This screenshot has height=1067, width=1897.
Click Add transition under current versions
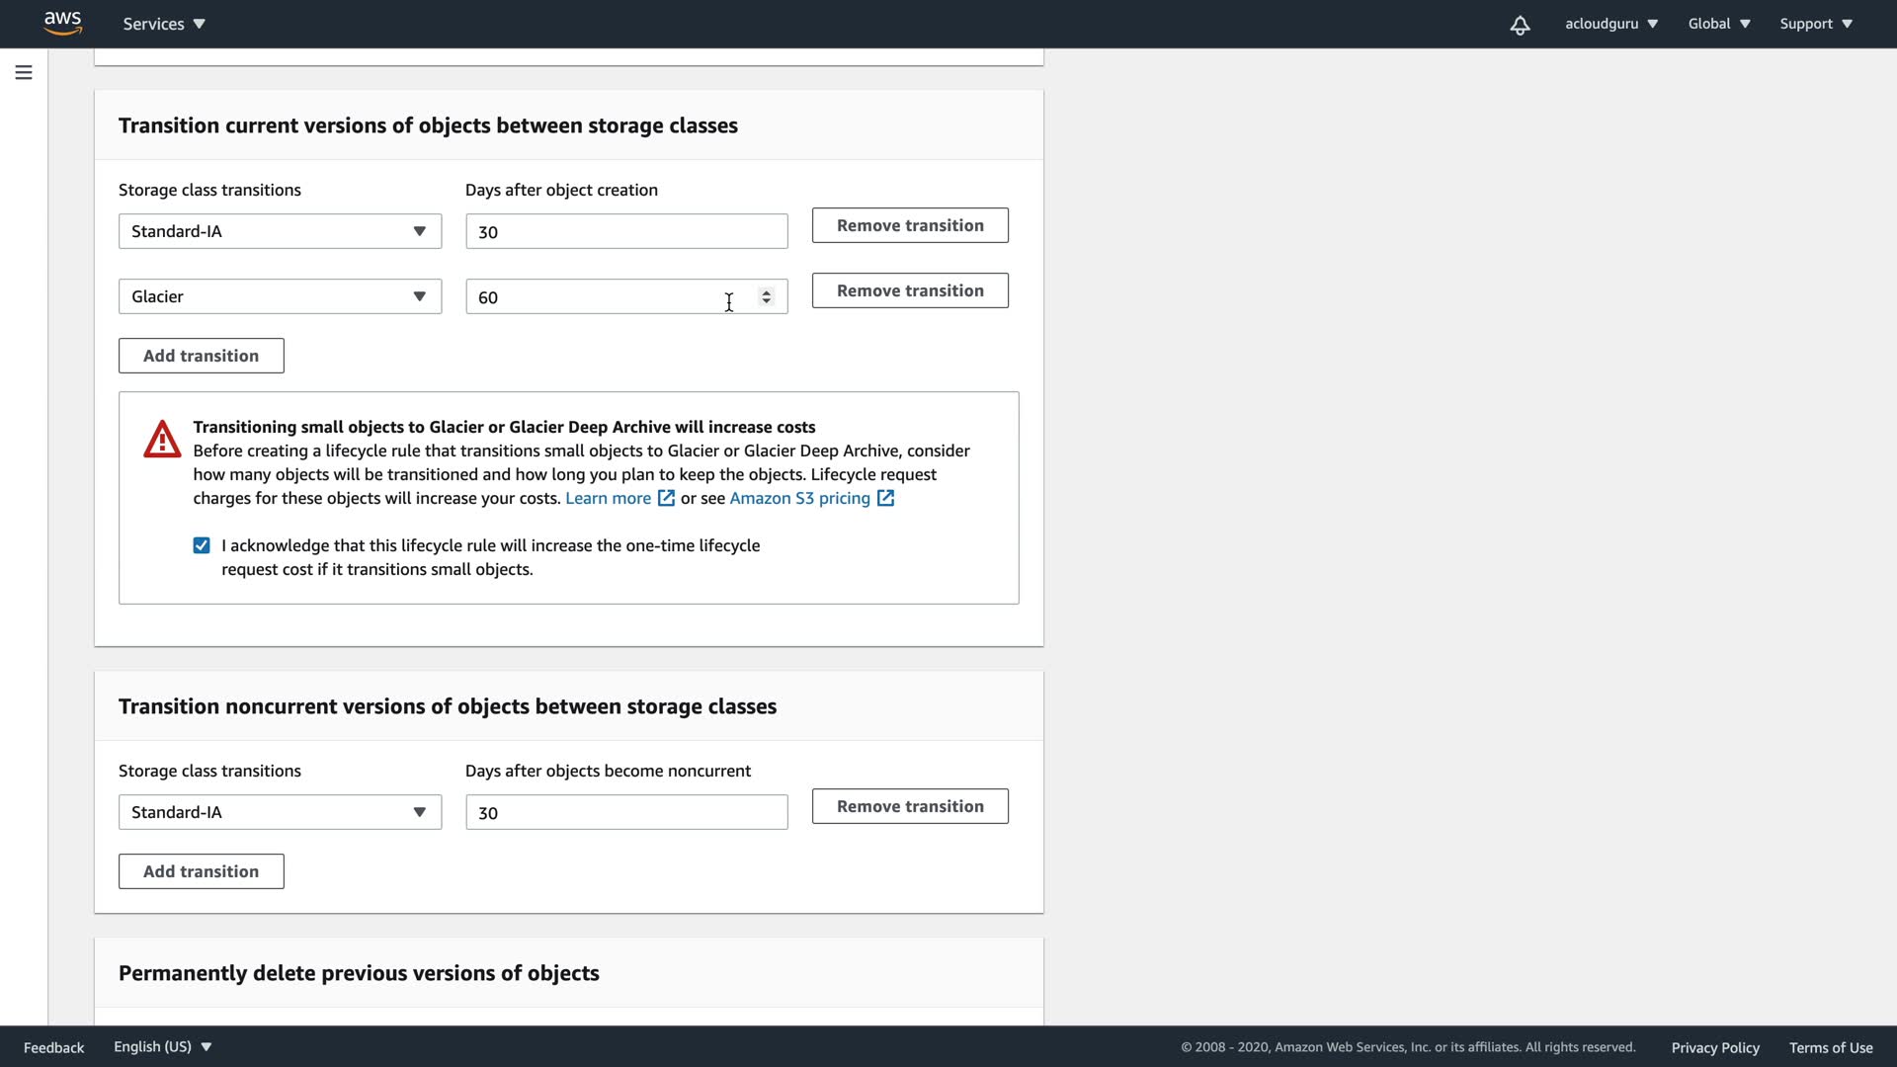tap(201, 356)
